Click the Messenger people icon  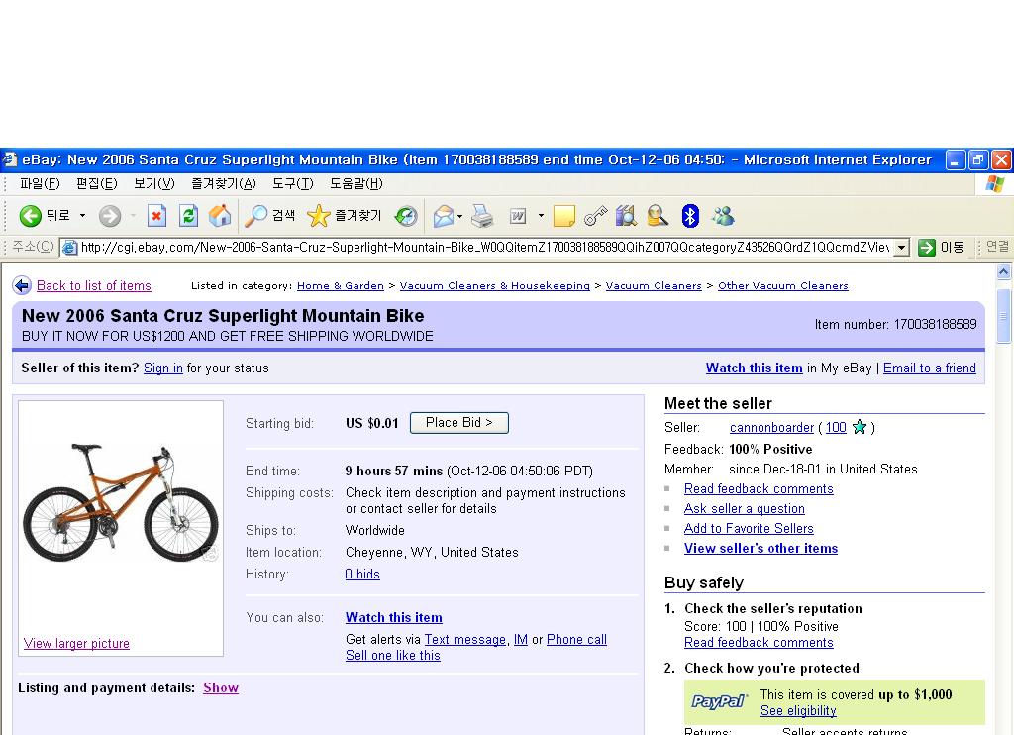pyautogui.click(x=723, y=216)
